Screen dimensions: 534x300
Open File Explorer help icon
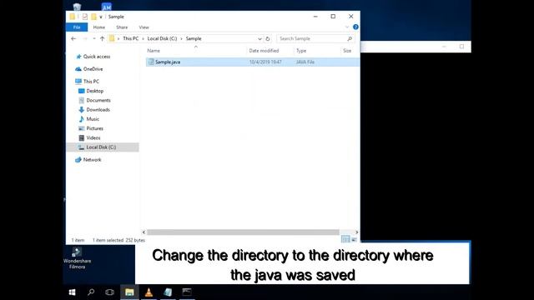[355, 27]
